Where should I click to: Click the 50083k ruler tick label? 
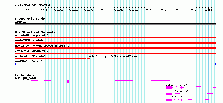pyautogui.click(x=178, y=10)
